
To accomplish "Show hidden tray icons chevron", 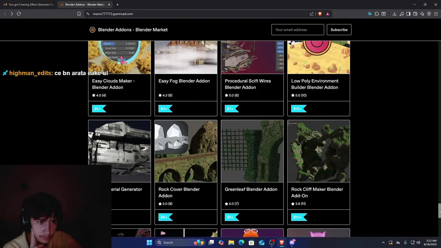I will pyautogui.click(x=383, y=242).
